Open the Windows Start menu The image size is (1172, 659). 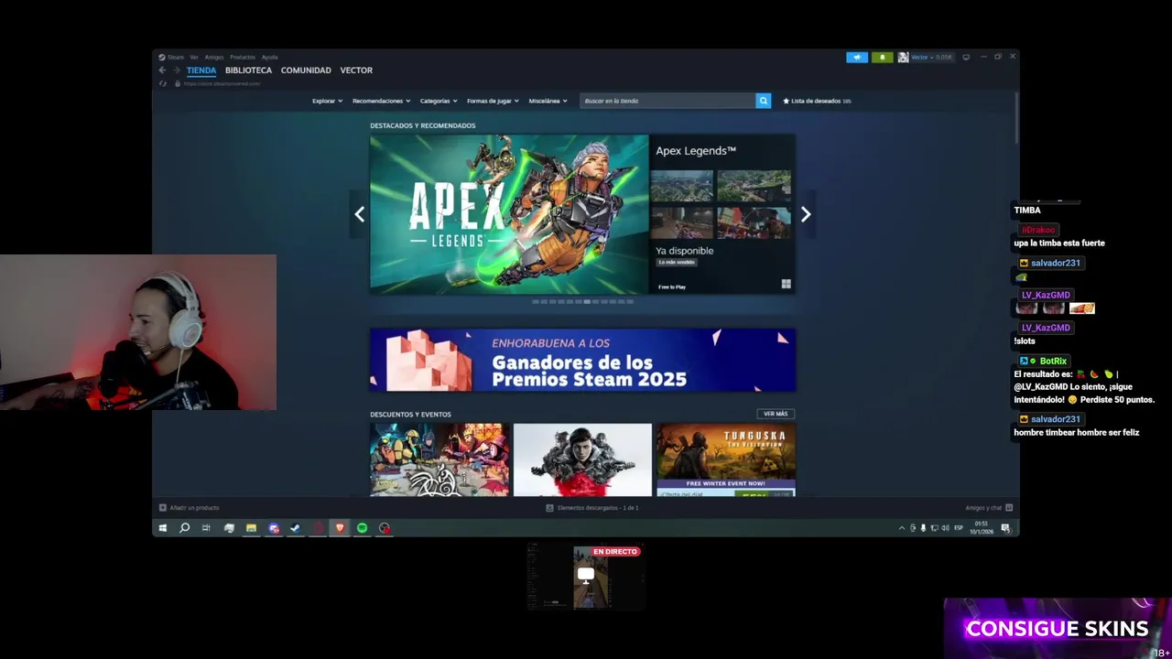coord(163,528)
